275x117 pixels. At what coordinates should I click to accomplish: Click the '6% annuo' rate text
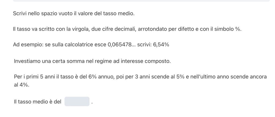click(98, 77)
